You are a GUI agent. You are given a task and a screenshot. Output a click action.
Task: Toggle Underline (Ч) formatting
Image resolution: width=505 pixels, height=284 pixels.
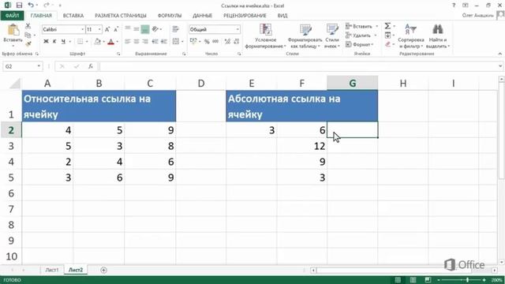63,42
